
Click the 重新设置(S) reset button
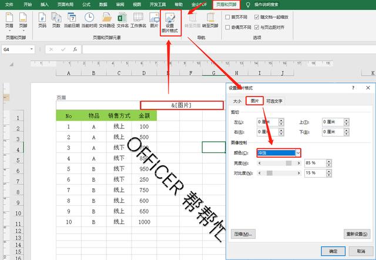[x=357, y=234]
